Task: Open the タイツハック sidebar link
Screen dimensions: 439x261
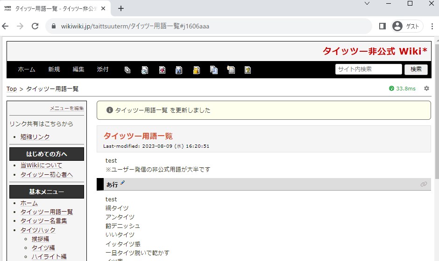Action: 38,230
